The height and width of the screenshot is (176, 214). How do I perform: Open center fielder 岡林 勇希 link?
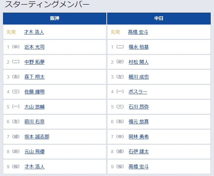pos(139,137)
